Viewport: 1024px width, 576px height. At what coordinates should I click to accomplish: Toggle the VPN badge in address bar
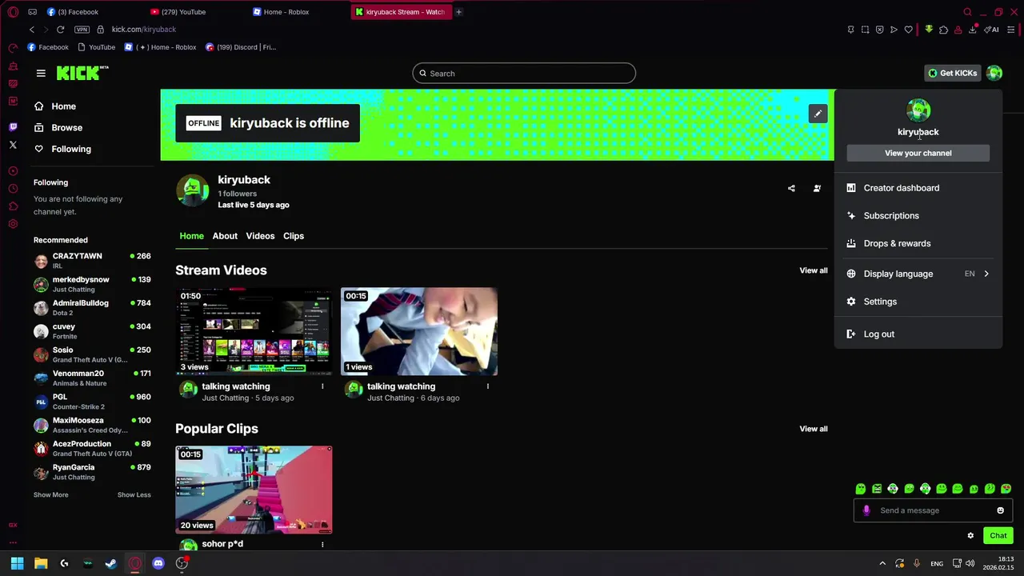tap(82, 30)
